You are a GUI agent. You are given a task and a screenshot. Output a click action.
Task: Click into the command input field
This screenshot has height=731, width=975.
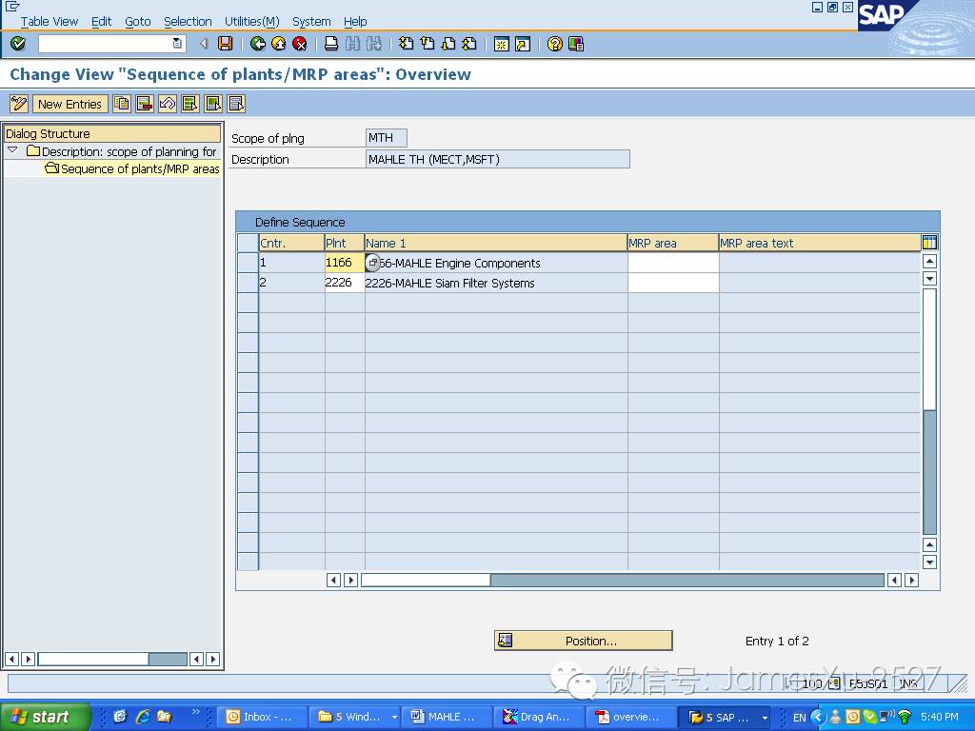click(106, 44)
